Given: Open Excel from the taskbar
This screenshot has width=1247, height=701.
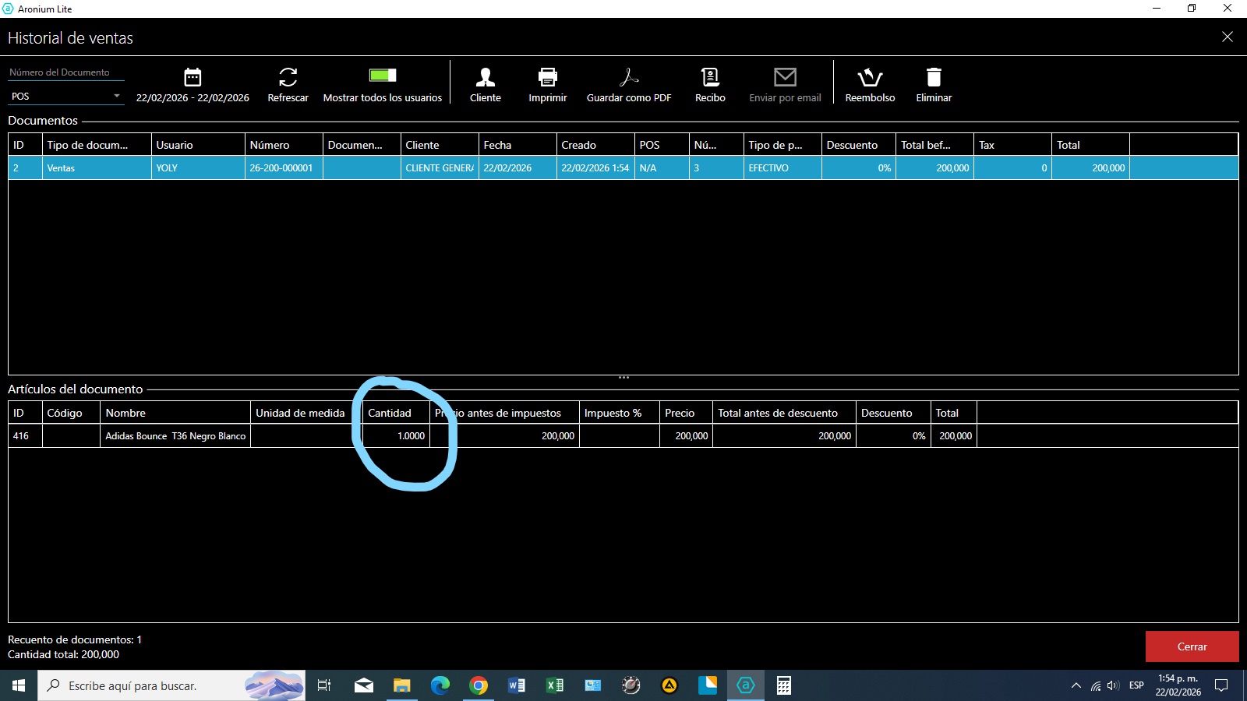Looking at the screenshot, I should pyautogui.click(x=554, y=685).
